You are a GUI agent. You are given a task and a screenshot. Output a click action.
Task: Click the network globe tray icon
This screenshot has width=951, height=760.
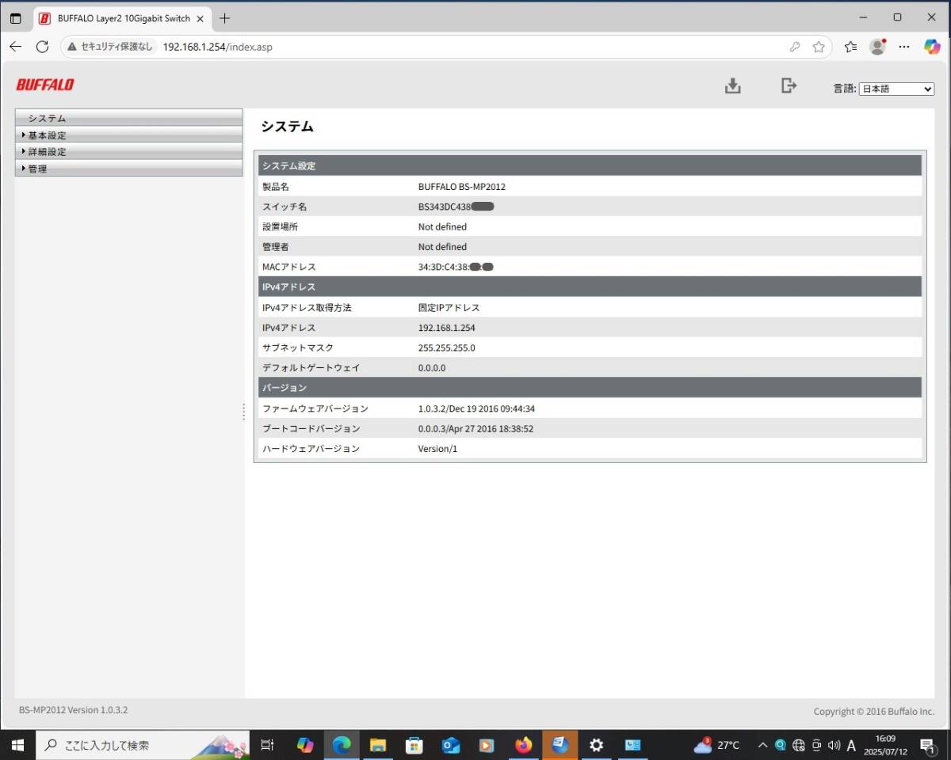[x=799, y=745]
